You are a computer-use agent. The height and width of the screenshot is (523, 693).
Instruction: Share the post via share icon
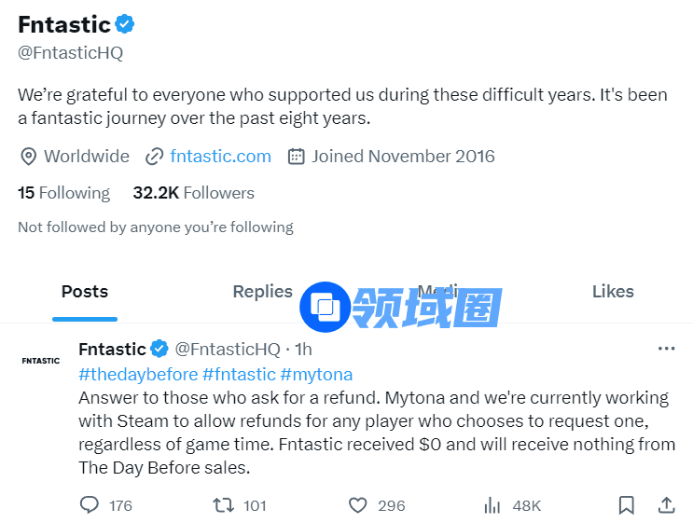666,505
